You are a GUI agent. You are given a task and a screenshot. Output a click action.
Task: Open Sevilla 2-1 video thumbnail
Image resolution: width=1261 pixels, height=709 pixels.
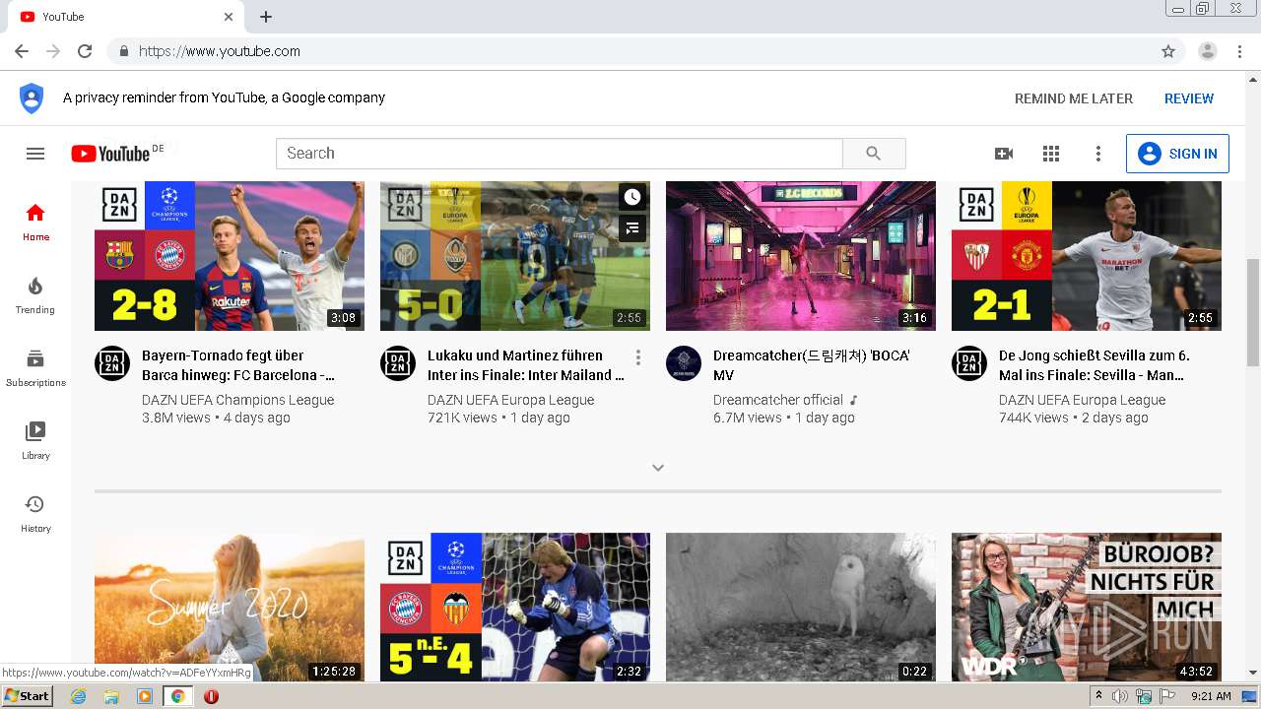(x=1087, y=256)
